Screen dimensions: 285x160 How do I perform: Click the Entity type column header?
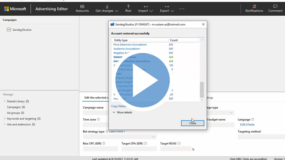tap(140, 40)
